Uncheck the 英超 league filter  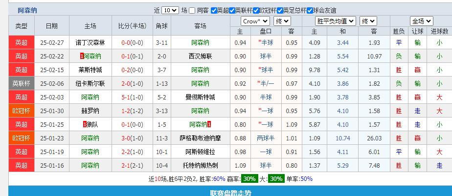214,11
